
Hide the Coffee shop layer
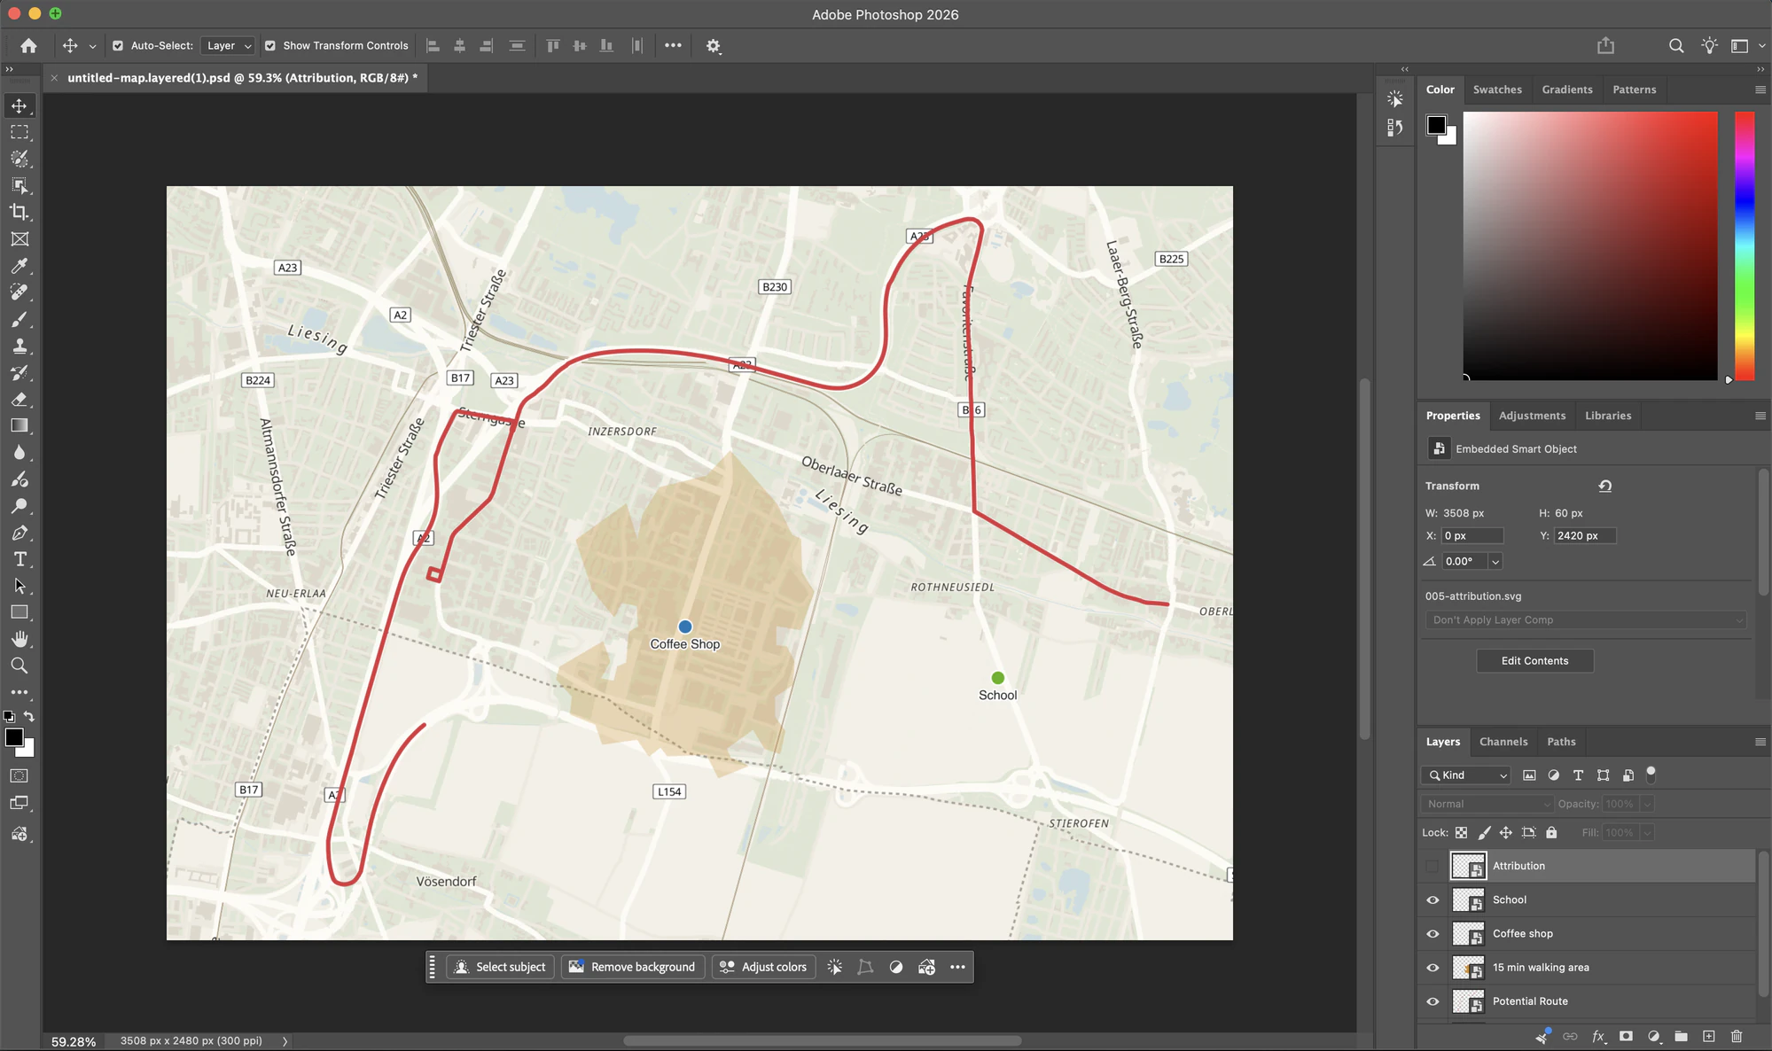[x=1432, y=933]
